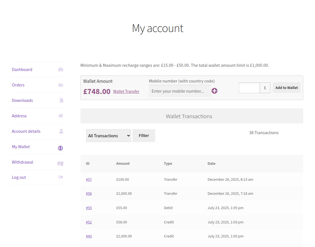Screen dimensions: 315x247
Task: Click the Dashboard gauge icon
Action: point(61,69)
